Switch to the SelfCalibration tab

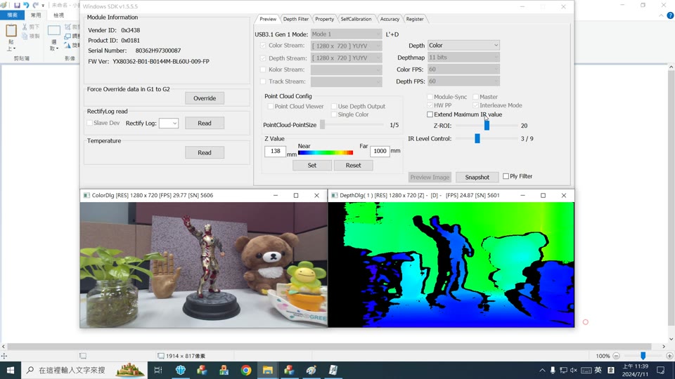[x=356, y=19]
